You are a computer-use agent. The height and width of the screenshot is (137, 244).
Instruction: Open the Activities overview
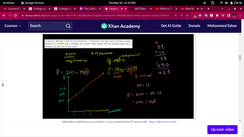pos(9,3)
